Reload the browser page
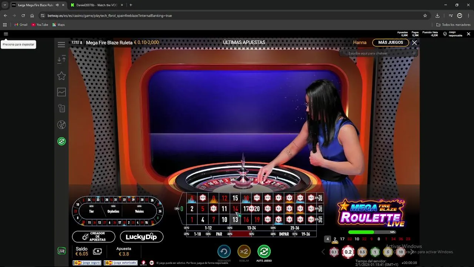This screenshot has height=267, width=474. [23, 16]
